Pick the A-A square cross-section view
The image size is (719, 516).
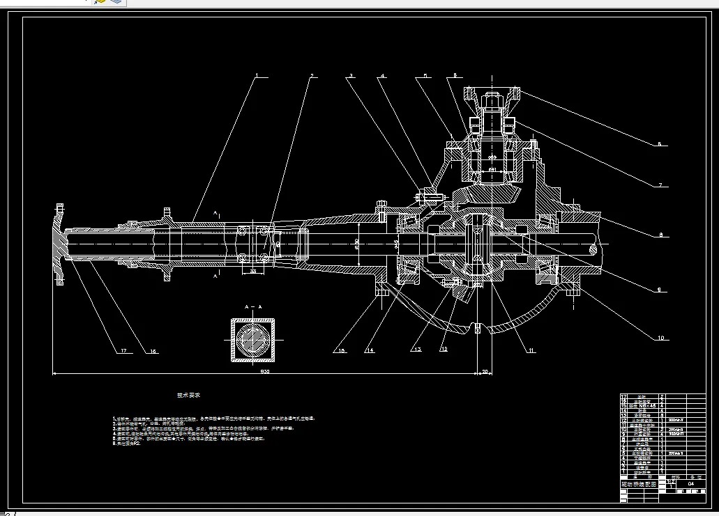click(253, 341)
